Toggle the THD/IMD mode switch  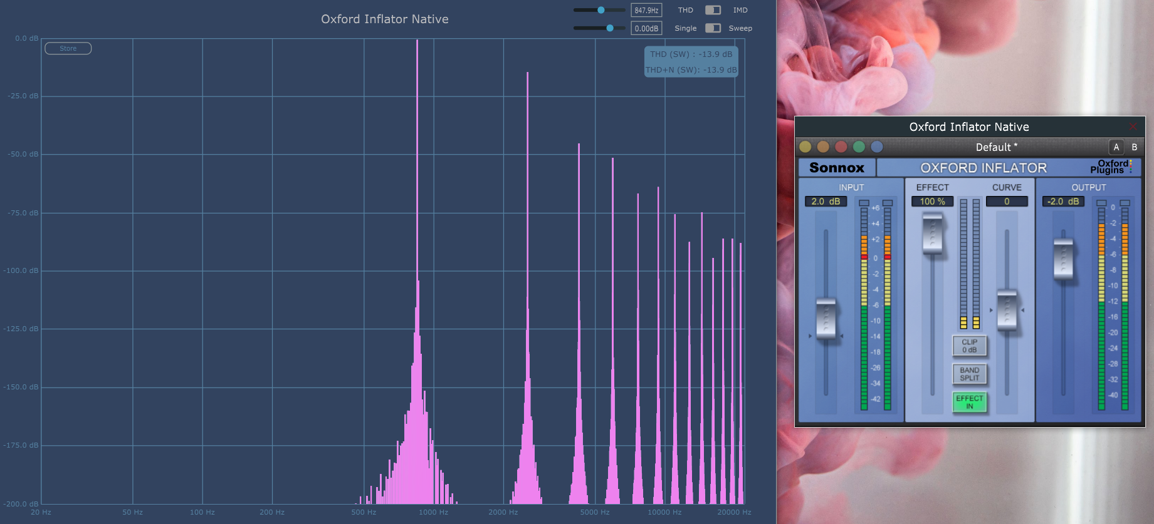[x=713, y=10]
